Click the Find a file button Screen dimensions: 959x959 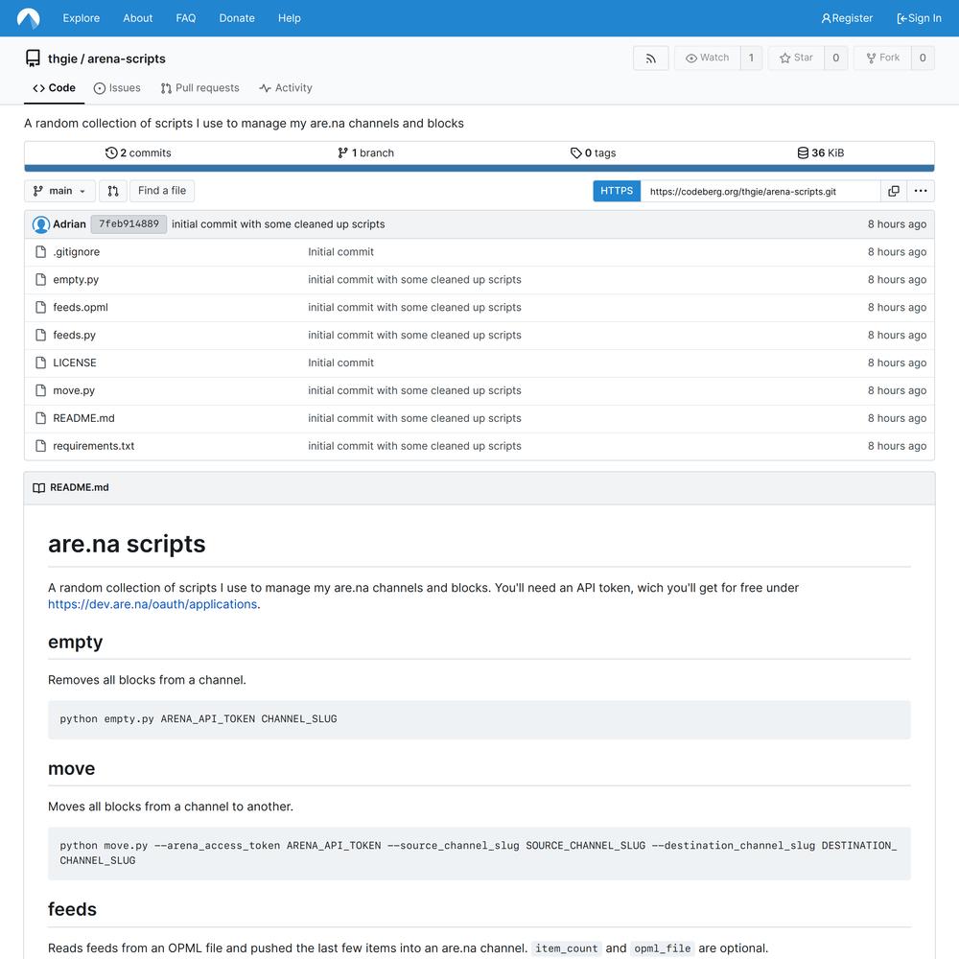(162, 191)
